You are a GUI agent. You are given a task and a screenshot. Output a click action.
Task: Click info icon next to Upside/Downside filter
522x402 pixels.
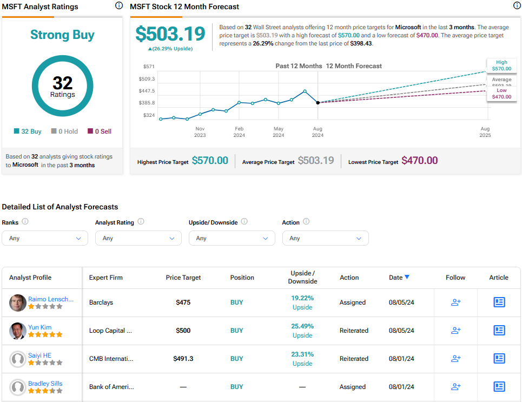click(x=244, y=222)
